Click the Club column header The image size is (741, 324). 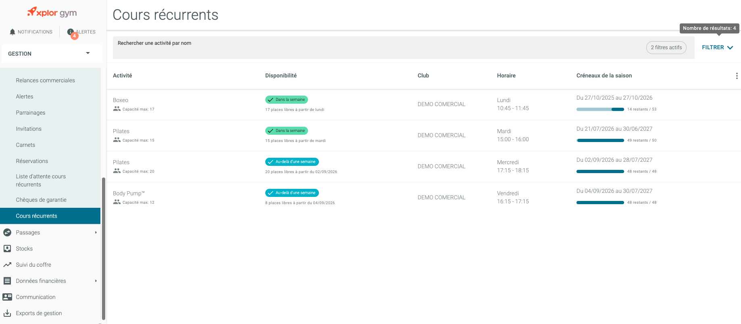[423, 75]
